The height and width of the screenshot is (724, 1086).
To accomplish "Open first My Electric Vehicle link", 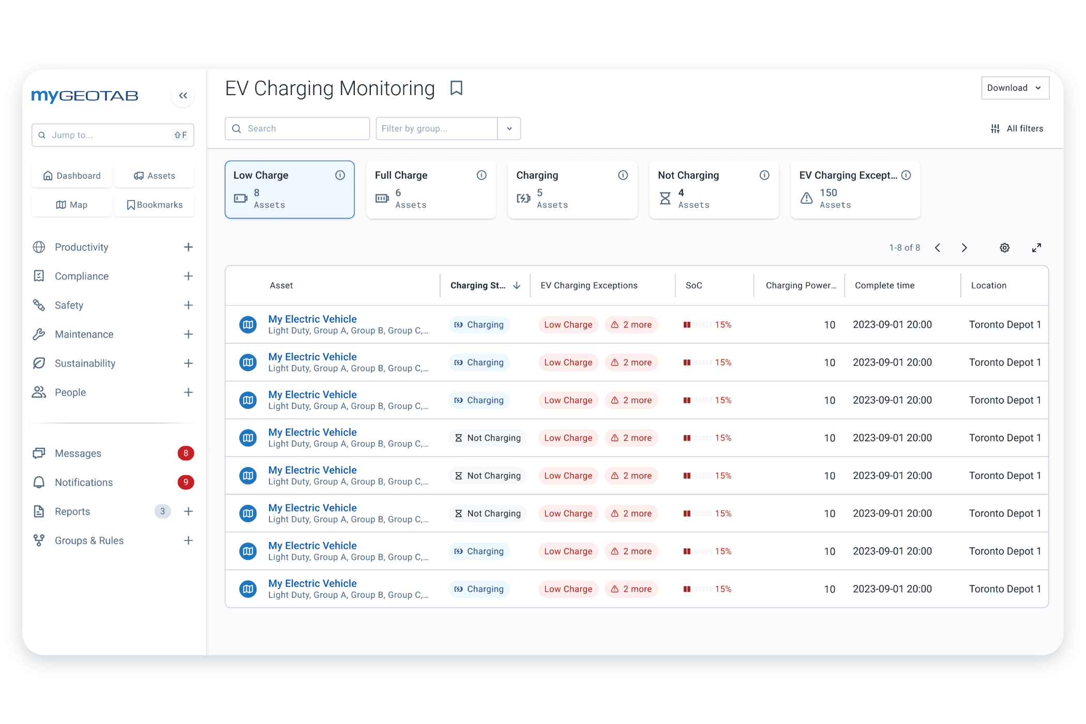I will [x=312, y=319].
